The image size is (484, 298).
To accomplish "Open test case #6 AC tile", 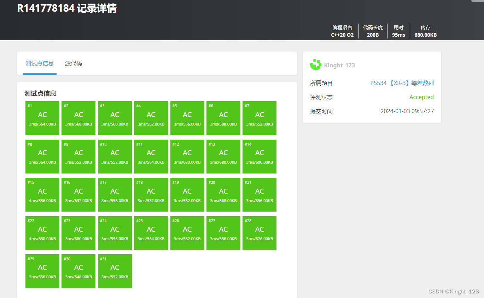I will [x=223, y=118].
